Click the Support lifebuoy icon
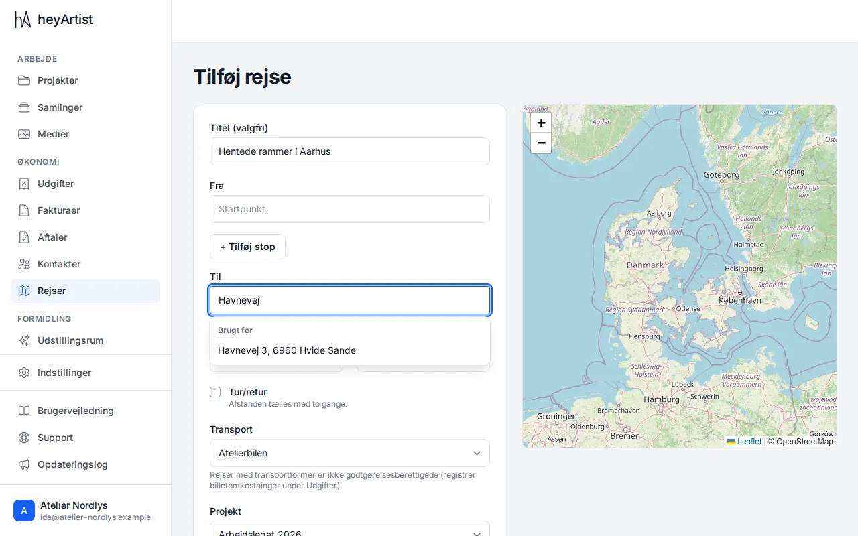 (24, 438)
